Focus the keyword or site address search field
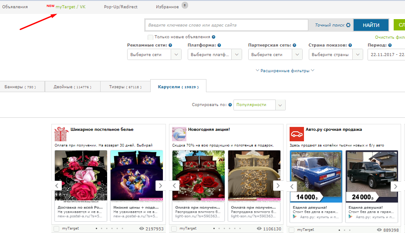Image resolution: width=405 pixels, height=233 pixels. click(x=226, y=25)
